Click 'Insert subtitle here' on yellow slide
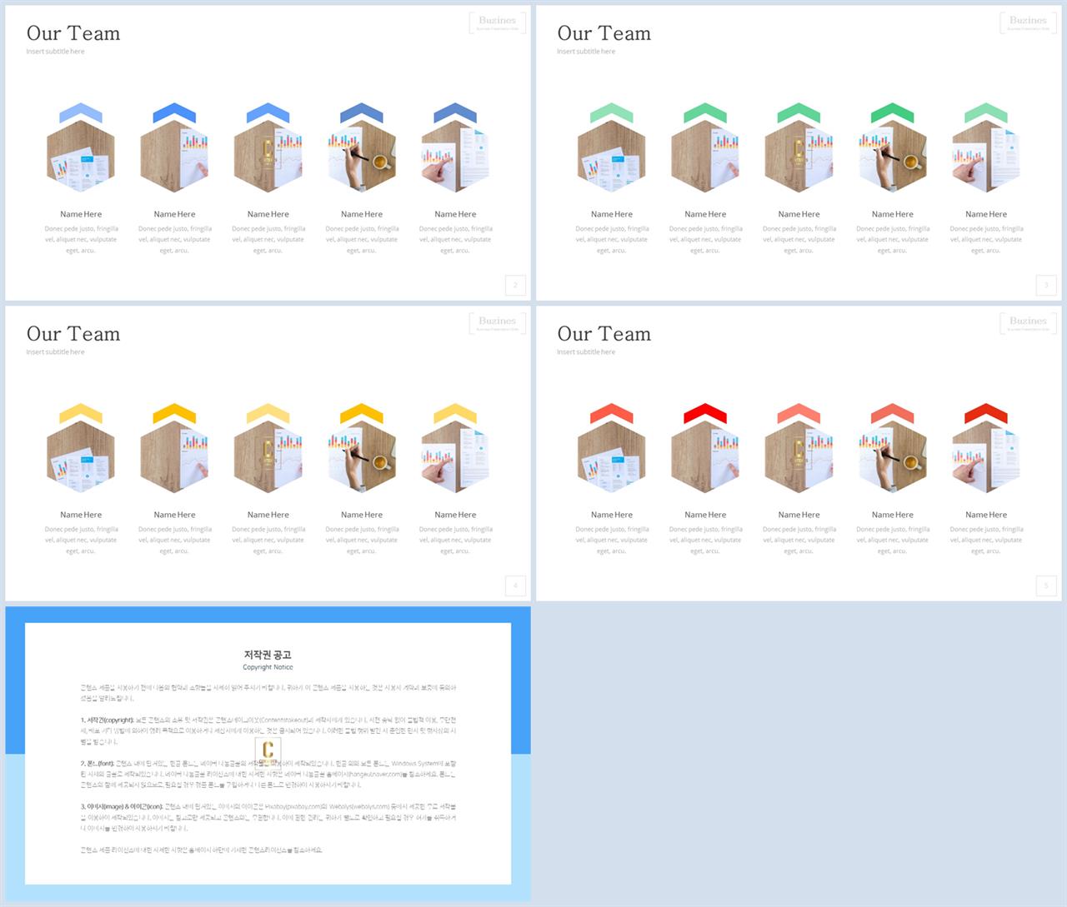This screenshot has width=1067, height=907. click(x=55, y=352)
